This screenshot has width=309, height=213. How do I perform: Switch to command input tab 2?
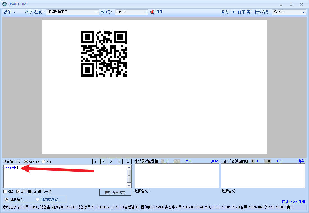tap(103, 161)
